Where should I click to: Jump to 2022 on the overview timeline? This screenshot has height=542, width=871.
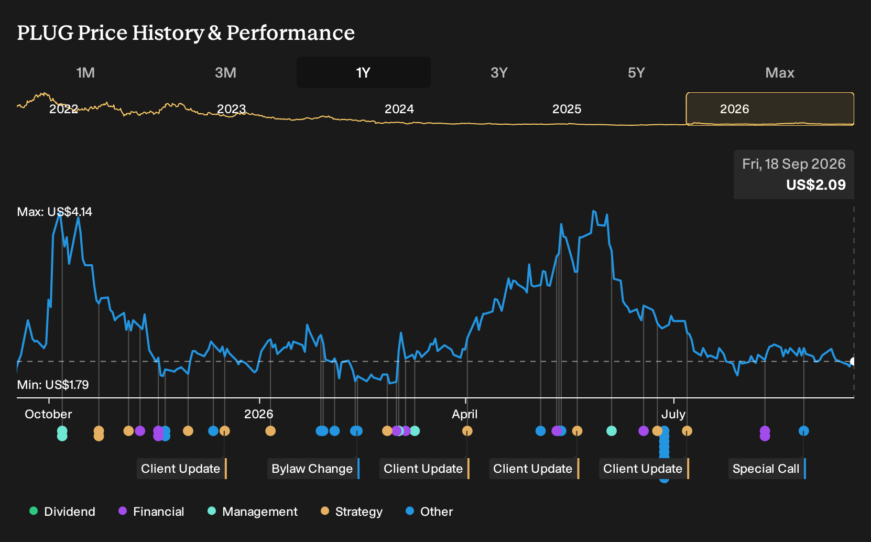[x=63, y=109]
